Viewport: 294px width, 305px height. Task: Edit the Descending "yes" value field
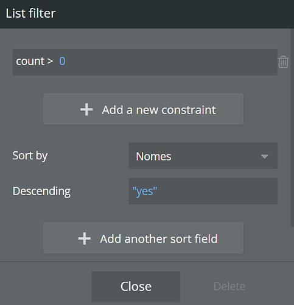[203, 191]
